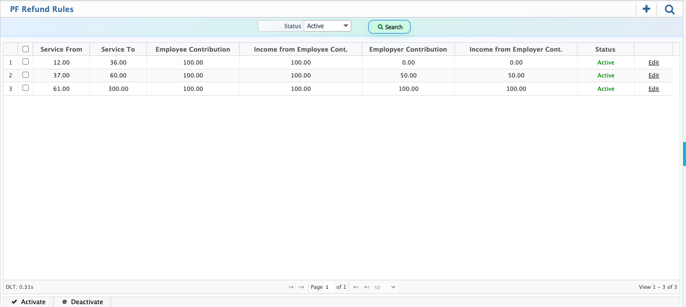This screenshot has width=686, height=307.
Task: Go to first page pager icon
Action: click(x=291, y=287)
